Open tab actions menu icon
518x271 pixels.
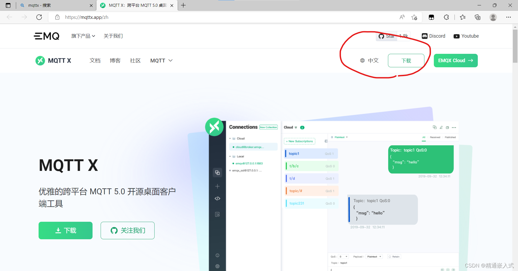[8, 5]
